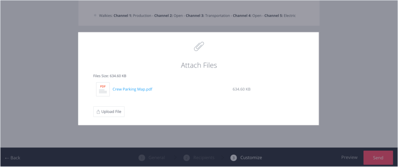This screenshot has width=398, height=167.
Task: Switch to the General step label
Action: click(156, 158)
